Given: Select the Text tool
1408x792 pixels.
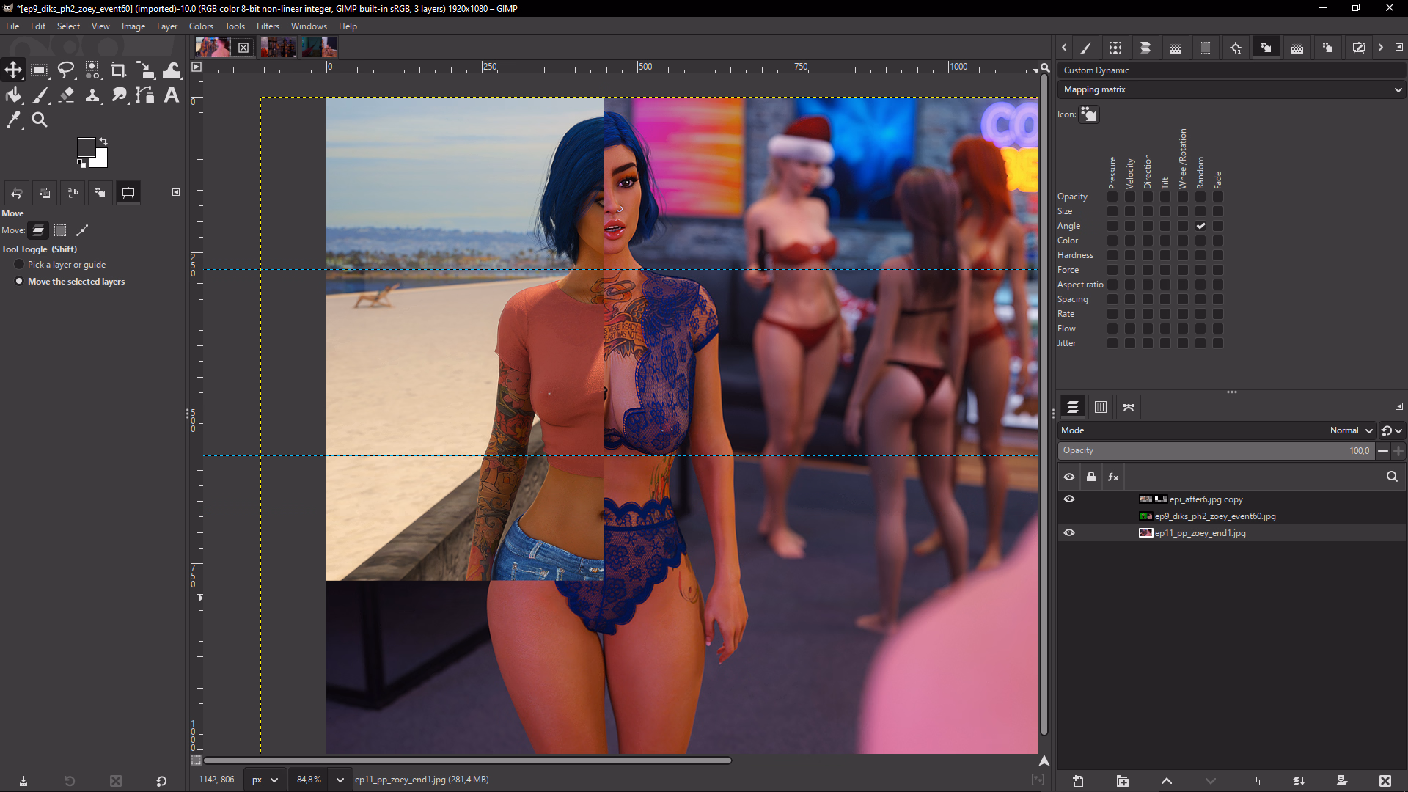Looking at the screenshot, I should point(171,95).
